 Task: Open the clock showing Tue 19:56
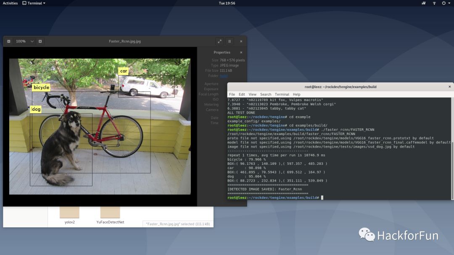227,3
